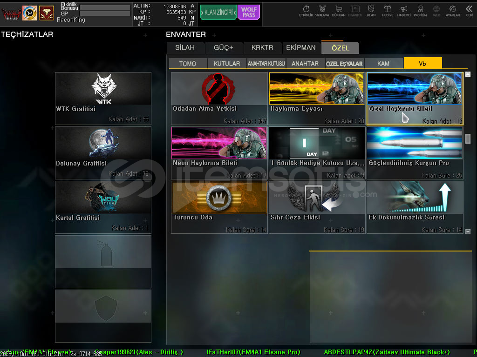Show the ANAHTAR sub-tab

tap(305, 63)
